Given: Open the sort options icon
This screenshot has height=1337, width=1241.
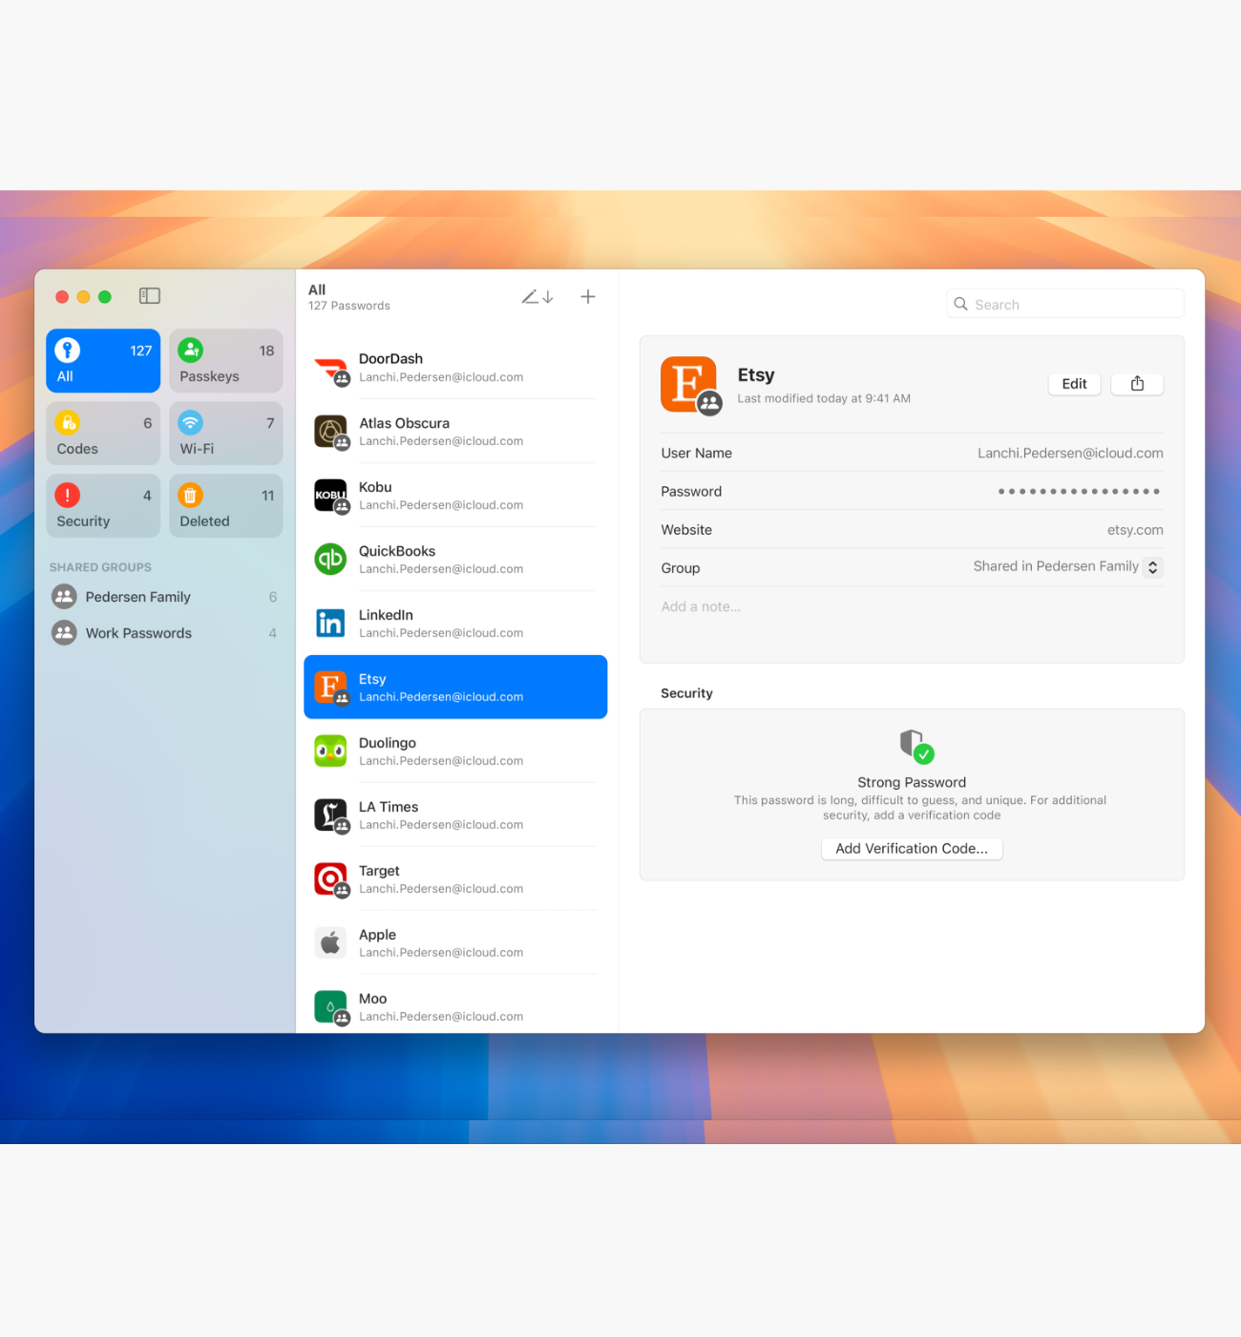Looking at the screenshot, I should click(x=537, y=297).
